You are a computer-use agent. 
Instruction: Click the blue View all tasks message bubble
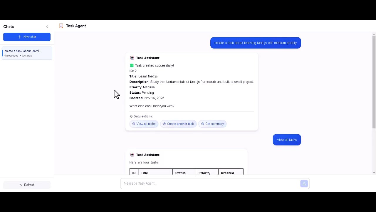287,140
